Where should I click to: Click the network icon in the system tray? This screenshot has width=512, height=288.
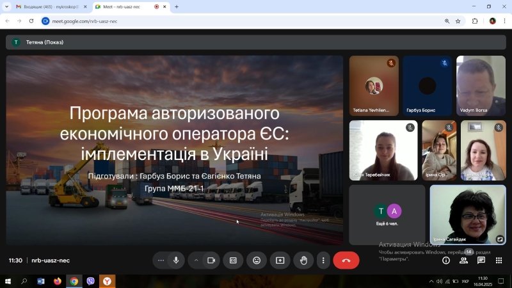447,281
